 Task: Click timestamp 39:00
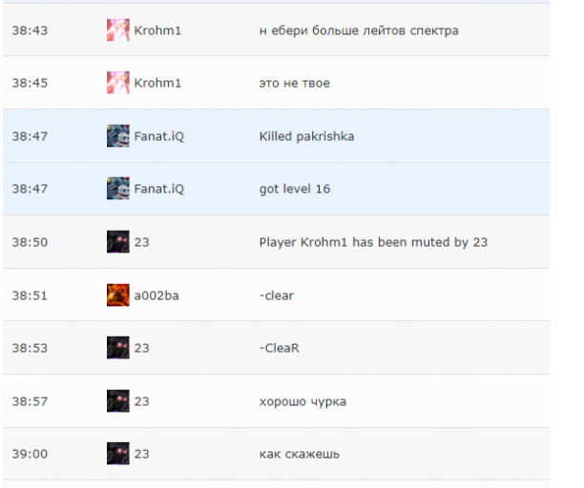(x=30, y=454)
